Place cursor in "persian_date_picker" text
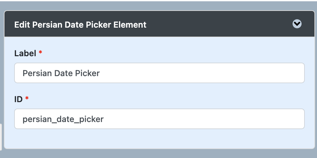This screenshot has width=317, height=158. tap(63, 119)
